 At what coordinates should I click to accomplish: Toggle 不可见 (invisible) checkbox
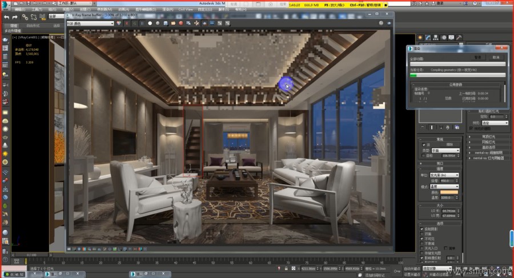click(422, 239)
